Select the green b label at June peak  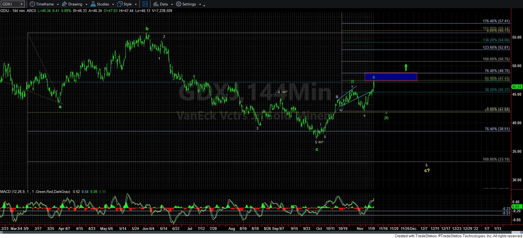coord(147,29)
